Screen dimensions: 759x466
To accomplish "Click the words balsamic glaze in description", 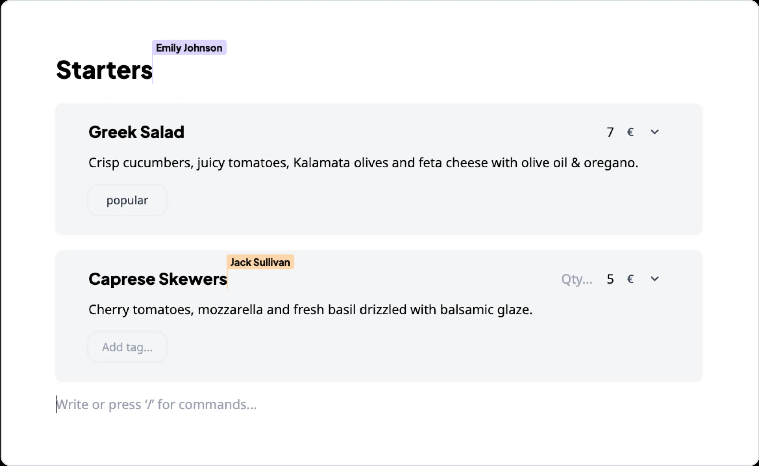I will 486,310.
